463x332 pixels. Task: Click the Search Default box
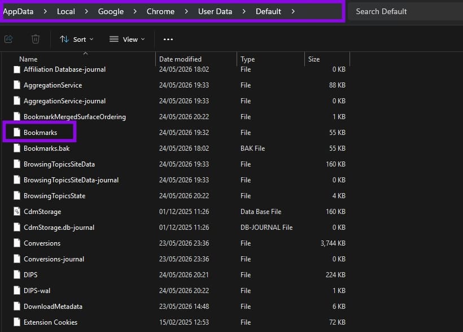pyautogui.click(x=405, y=11)
